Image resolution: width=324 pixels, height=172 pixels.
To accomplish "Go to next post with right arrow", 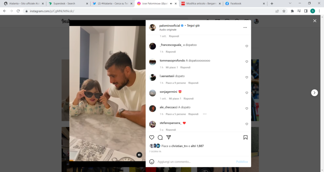I will tap(315, 93).
